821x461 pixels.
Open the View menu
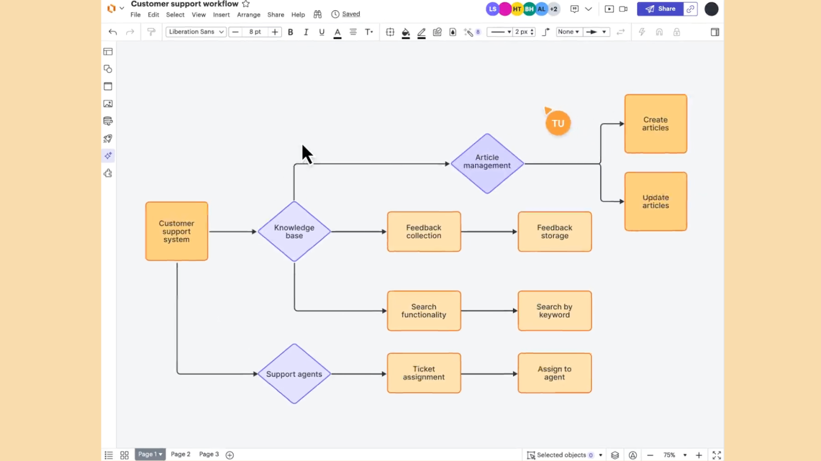point(199,15)
